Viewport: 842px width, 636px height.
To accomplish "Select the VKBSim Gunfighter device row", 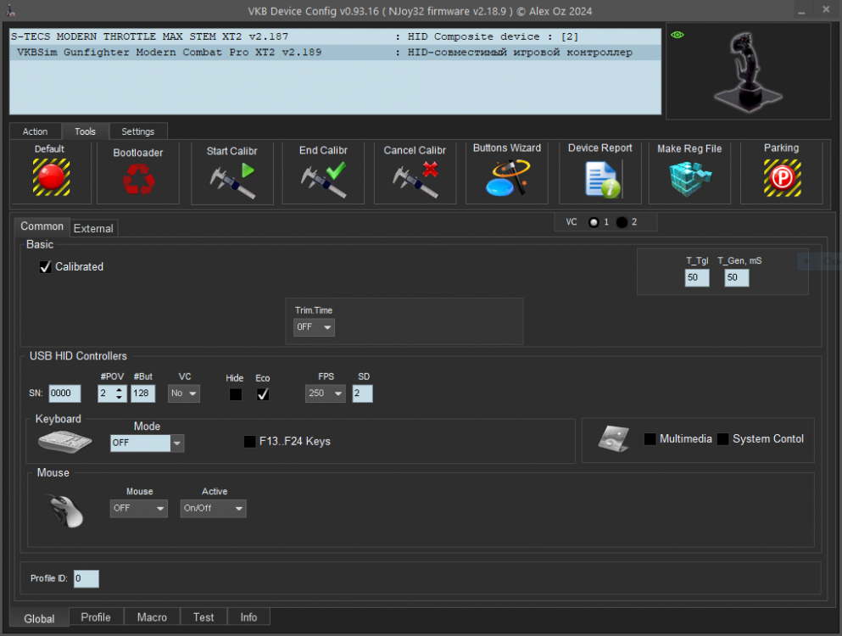I will coord(335,52).
